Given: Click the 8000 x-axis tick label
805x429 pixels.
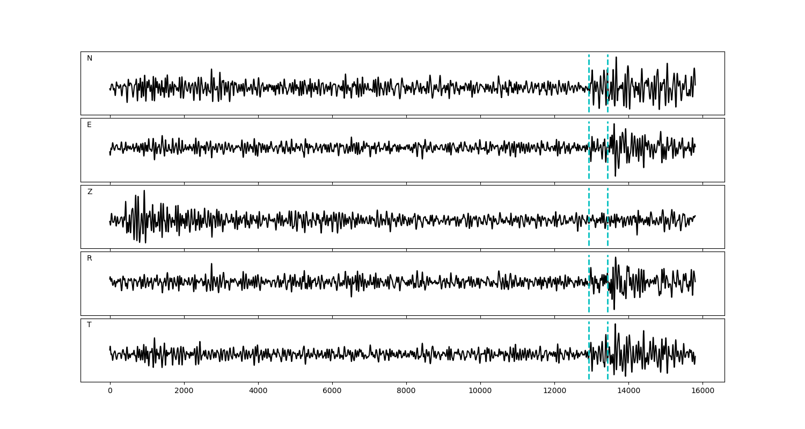Looking at the screenshot, I should [x=406, y=391].
